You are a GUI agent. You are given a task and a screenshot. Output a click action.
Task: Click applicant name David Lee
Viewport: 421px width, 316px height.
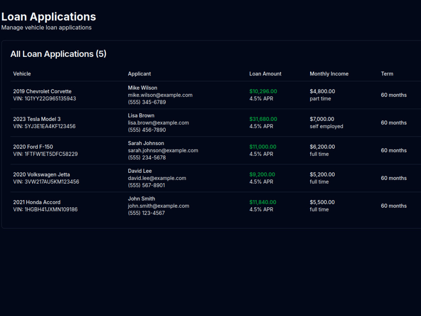(x=140, y=171)
